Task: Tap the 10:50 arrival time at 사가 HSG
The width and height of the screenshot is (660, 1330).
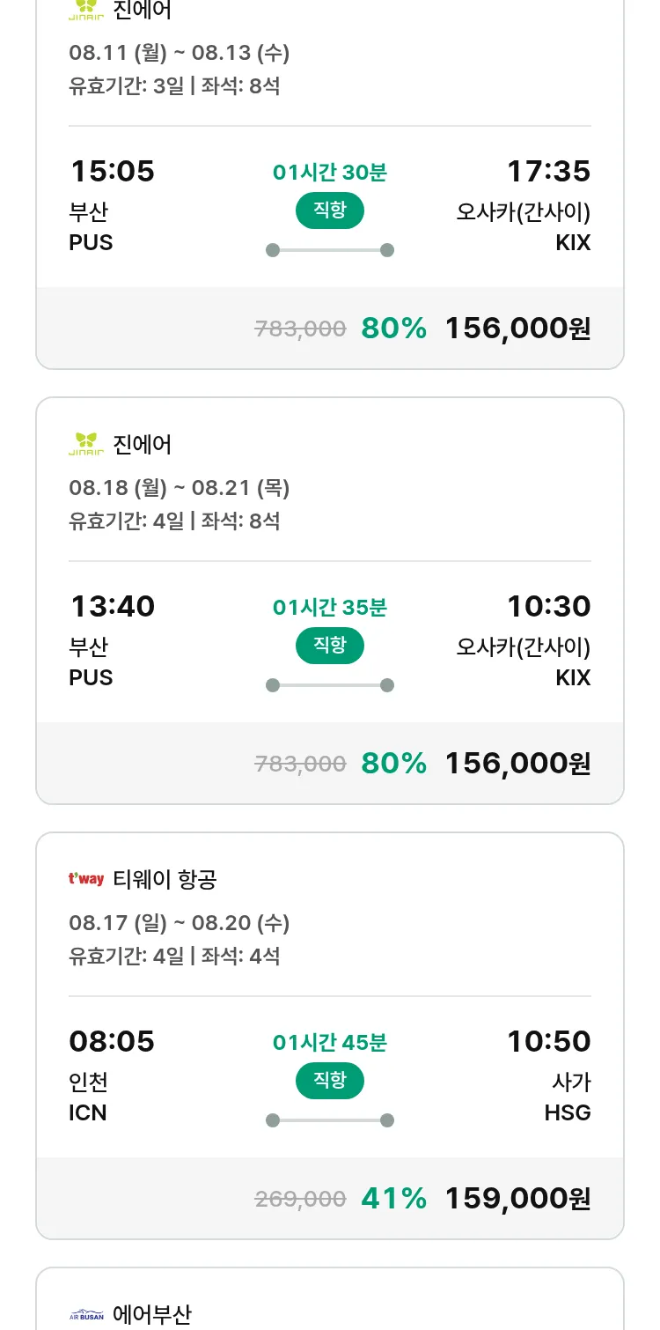Action: (548, 1042)
